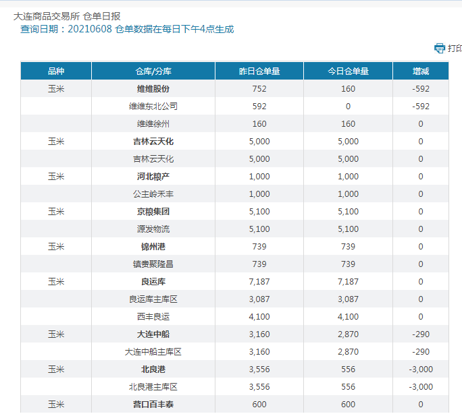The height and width of the screenshot is (414, 462).
Task: Click the 锦州港 warehouse name
Action: 153,246
